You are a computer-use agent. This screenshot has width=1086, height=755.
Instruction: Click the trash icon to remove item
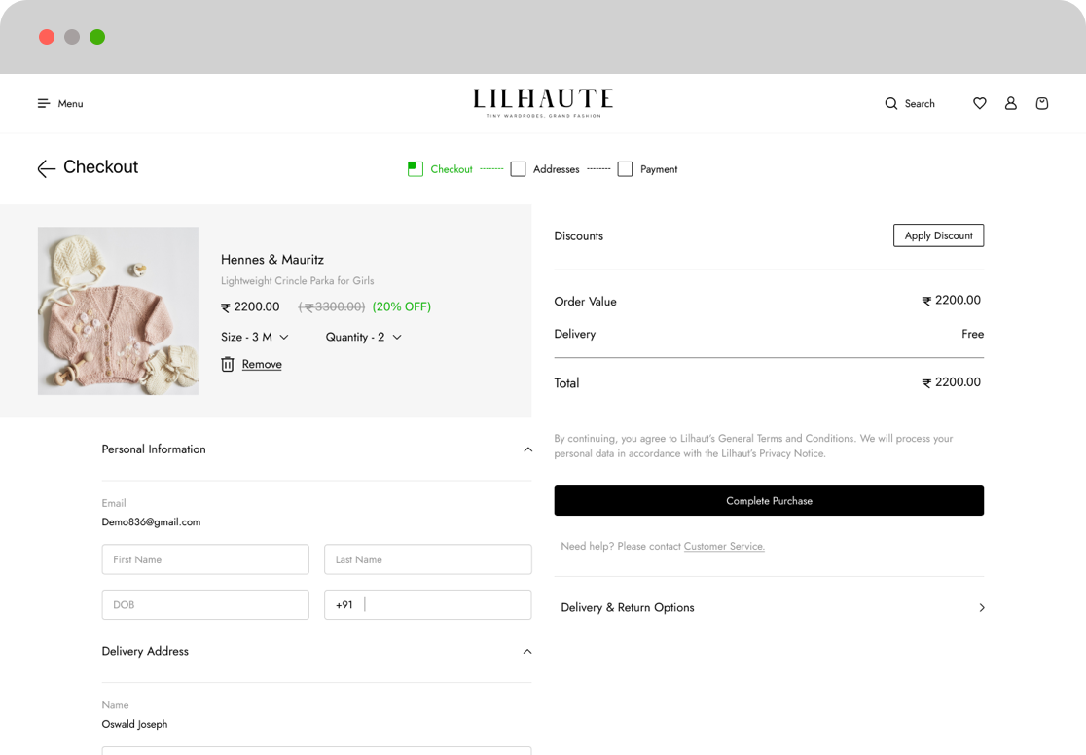point(228,364)
